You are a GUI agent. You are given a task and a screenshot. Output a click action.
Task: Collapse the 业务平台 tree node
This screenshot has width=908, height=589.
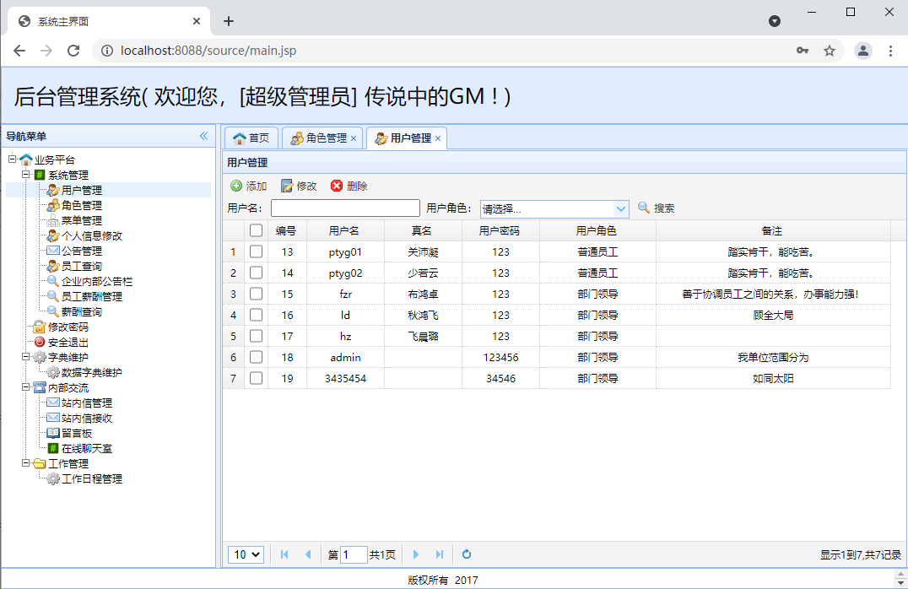(x=12, y=159)
